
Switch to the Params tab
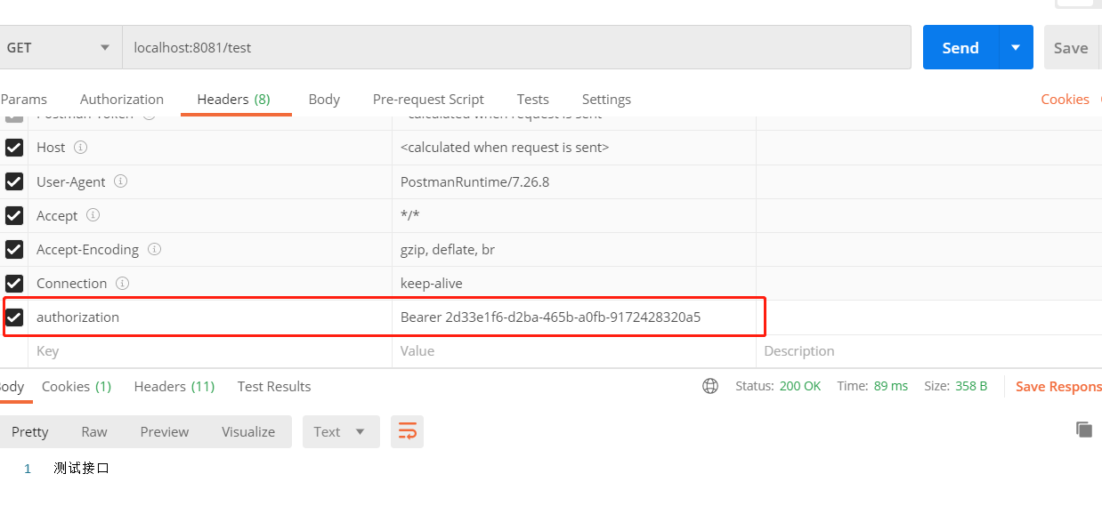pyautogui.click(x=23, y=100)
